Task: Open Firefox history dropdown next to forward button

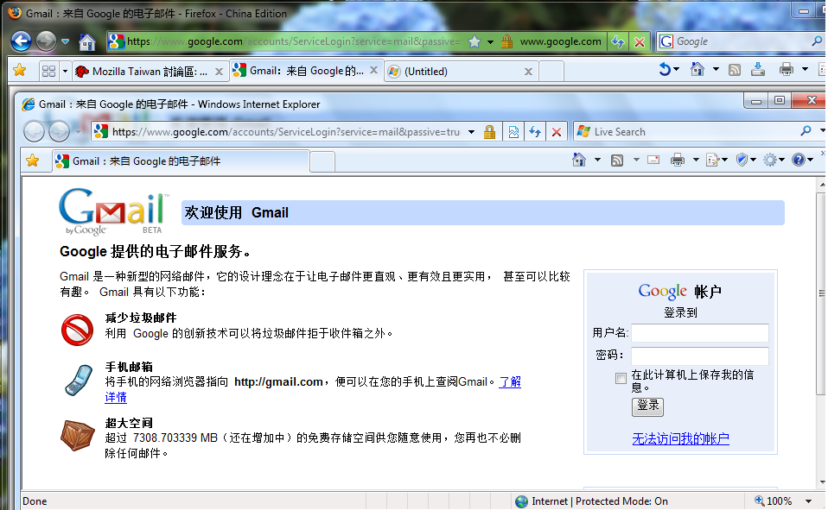Action: [x=66, y=41]
